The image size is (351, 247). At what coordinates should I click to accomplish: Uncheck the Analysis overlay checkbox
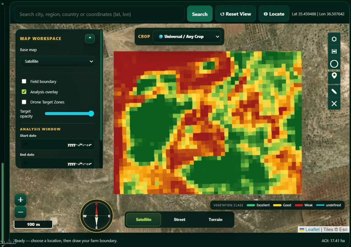tap(24, 92)
